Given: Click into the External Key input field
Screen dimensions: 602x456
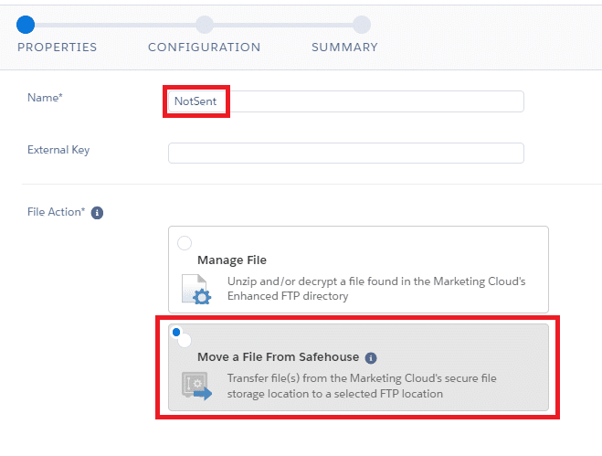Looking at the screenshot, I should [x=345, y=153].
